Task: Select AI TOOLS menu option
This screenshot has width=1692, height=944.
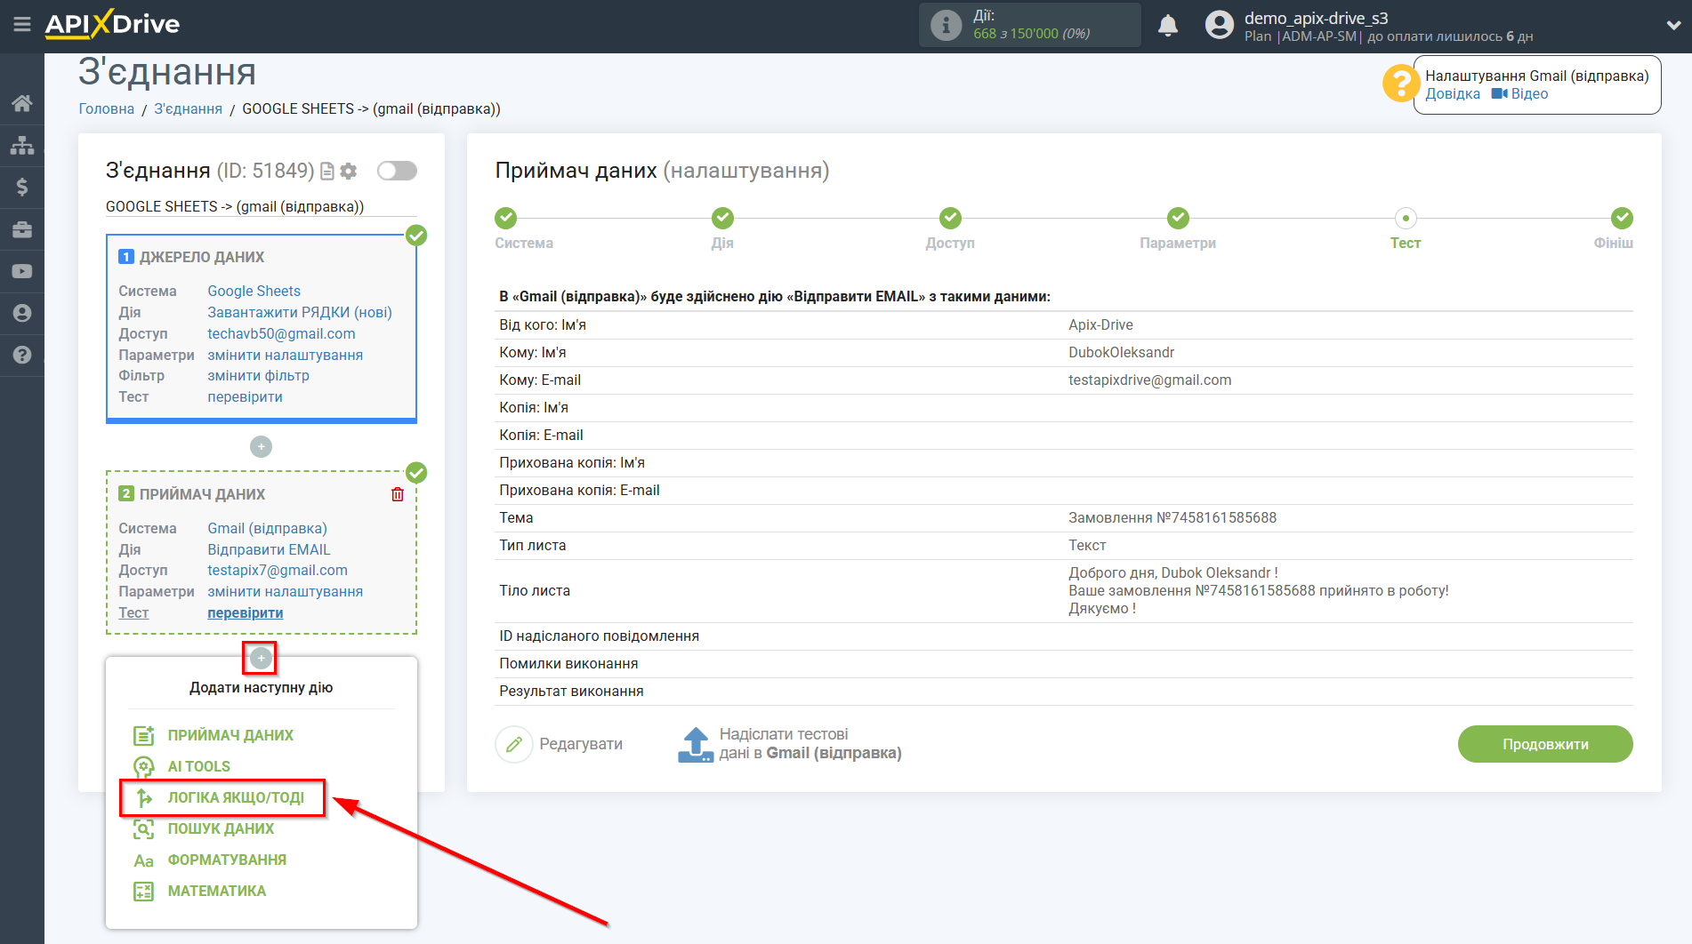Action: click(181, 766)
